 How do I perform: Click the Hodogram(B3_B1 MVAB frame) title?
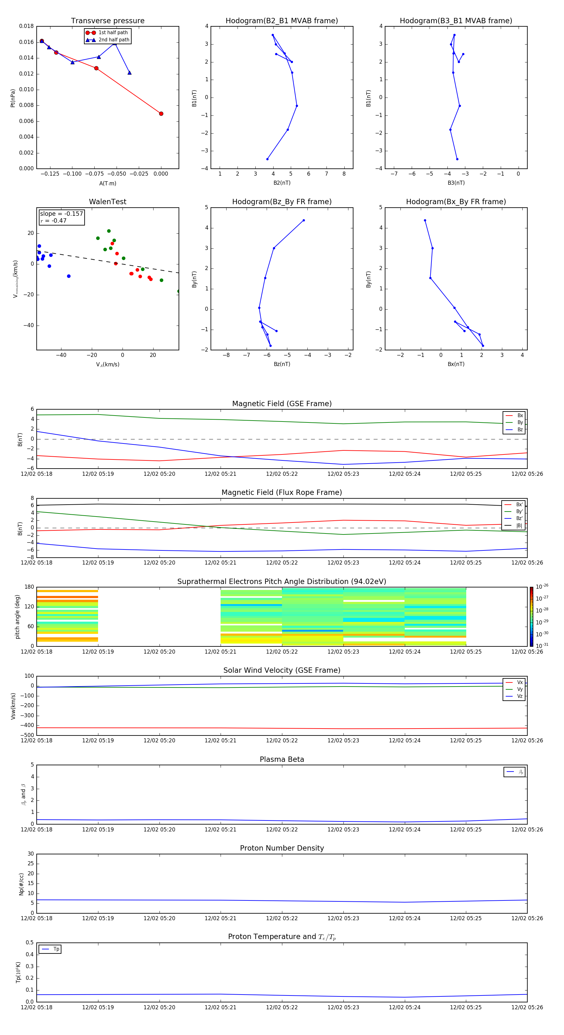tap(456, 21)
